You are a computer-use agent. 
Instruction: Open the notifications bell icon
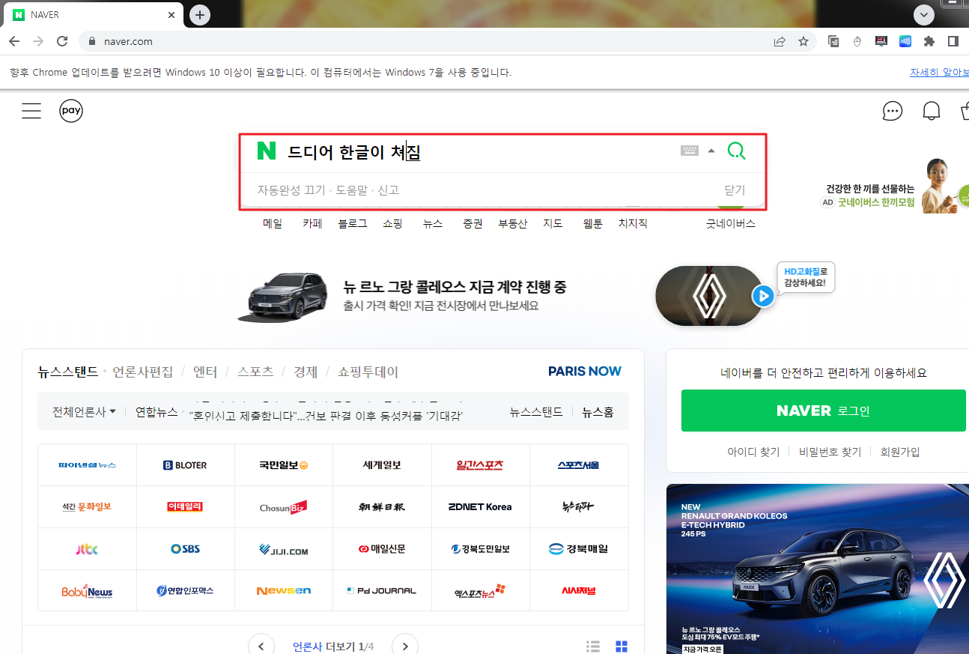click(x=932, y=112)
